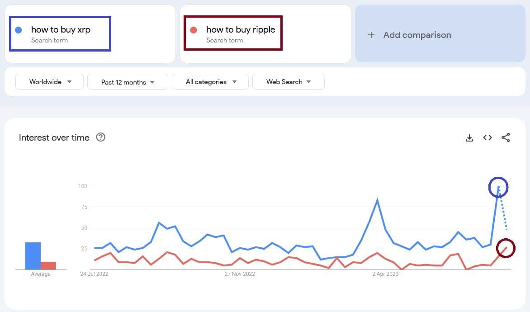Click the plus icon in Add comparison
Image resolution: width=530 pixels, height=312 pixels.
click(371, 35)
